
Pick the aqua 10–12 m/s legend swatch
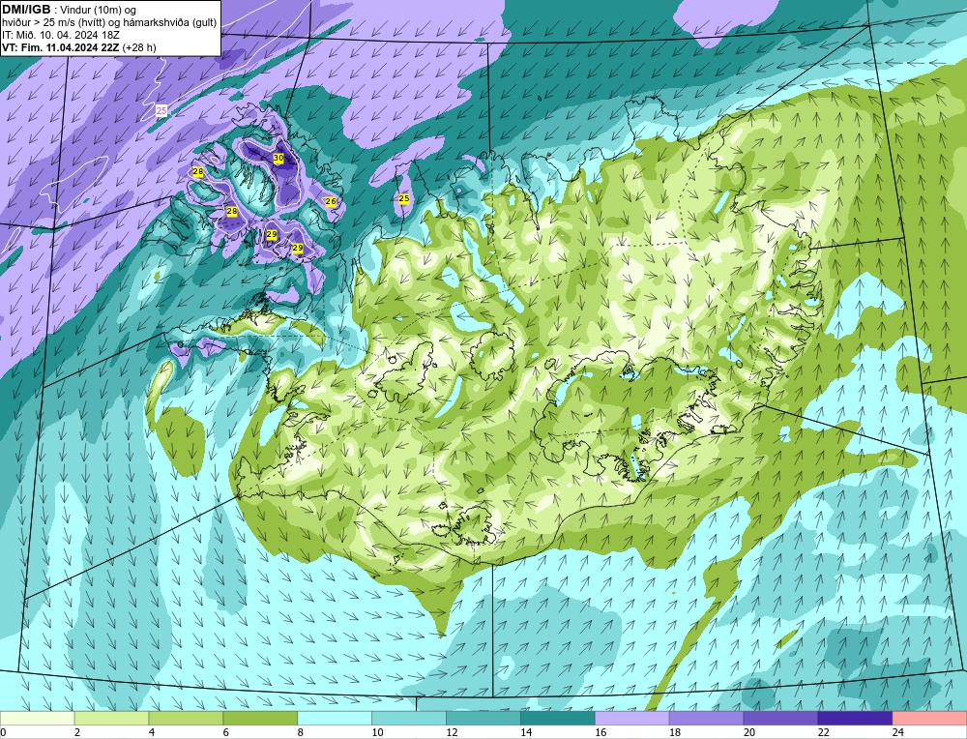pyautogui.click(x=409, y=719)
